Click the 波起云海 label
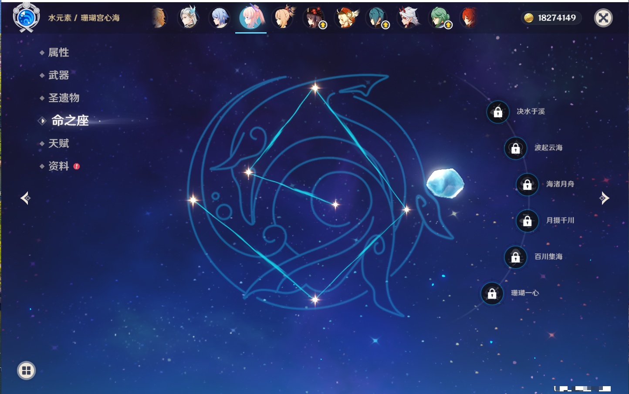This screenshot has height=394, width=629. click(x=548, y=148)
